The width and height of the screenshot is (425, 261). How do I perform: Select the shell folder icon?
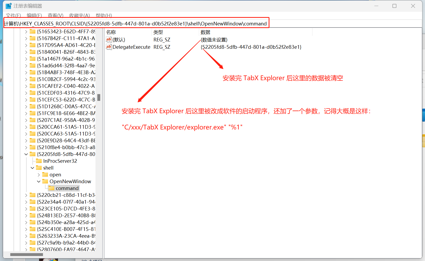[x=39, y=168]
